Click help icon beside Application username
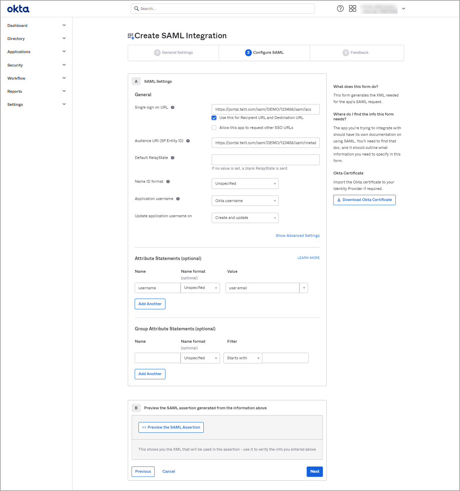 tap(178, 199)
